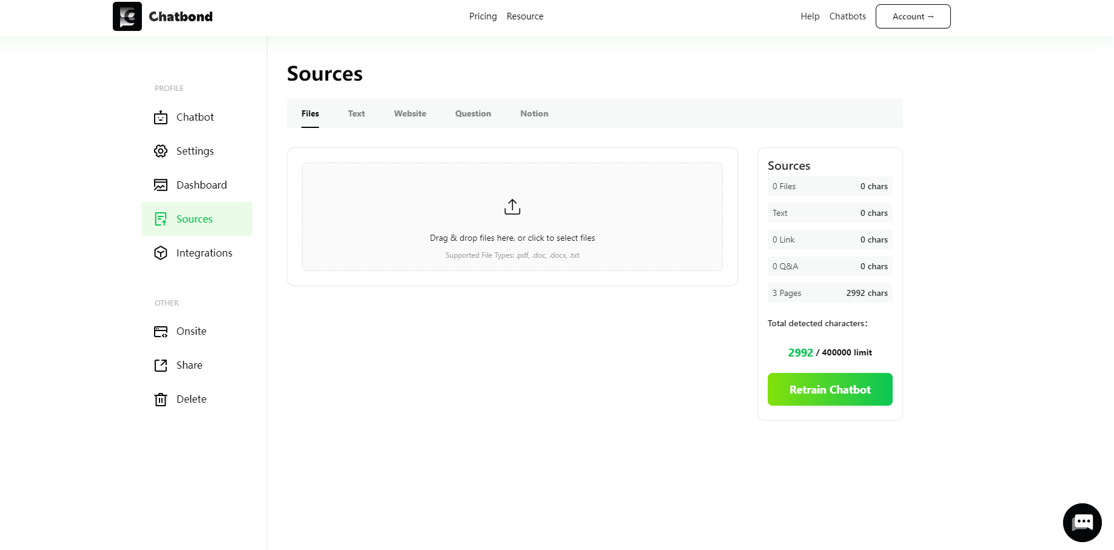
Task: Click the Help link
Action: (x=810, y=16)
